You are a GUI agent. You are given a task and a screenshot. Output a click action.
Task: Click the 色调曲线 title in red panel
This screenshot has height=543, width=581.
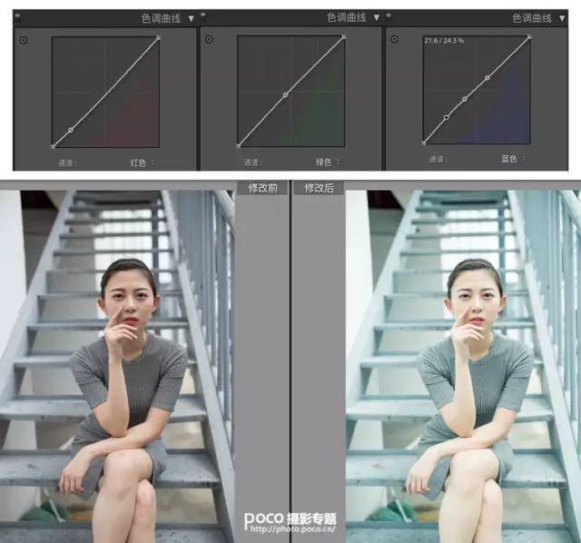point(161,18)
